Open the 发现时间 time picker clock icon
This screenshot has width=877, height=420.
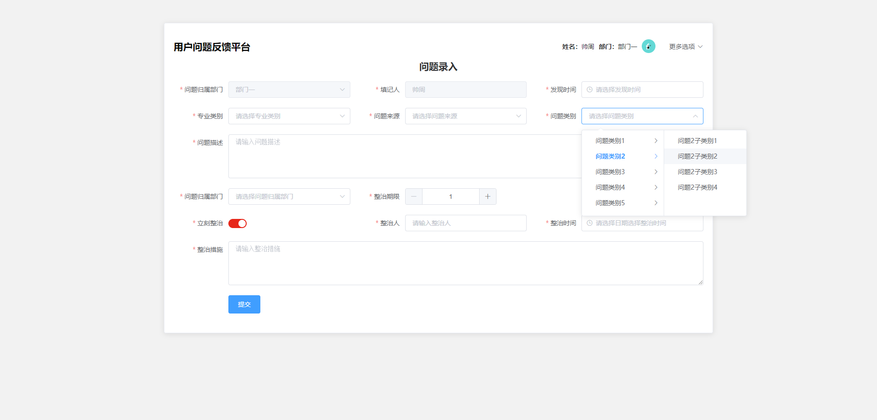tap(589, 90)
